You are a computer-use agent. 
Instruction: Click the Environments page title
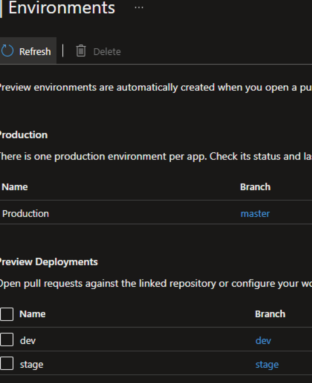61,8
